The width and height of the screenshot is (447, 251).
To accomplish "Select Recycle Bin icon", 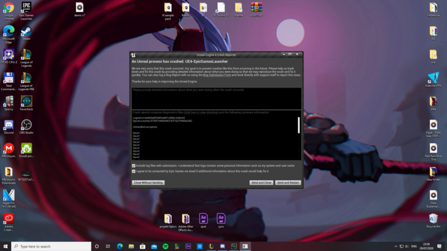I will click(433, 220).
